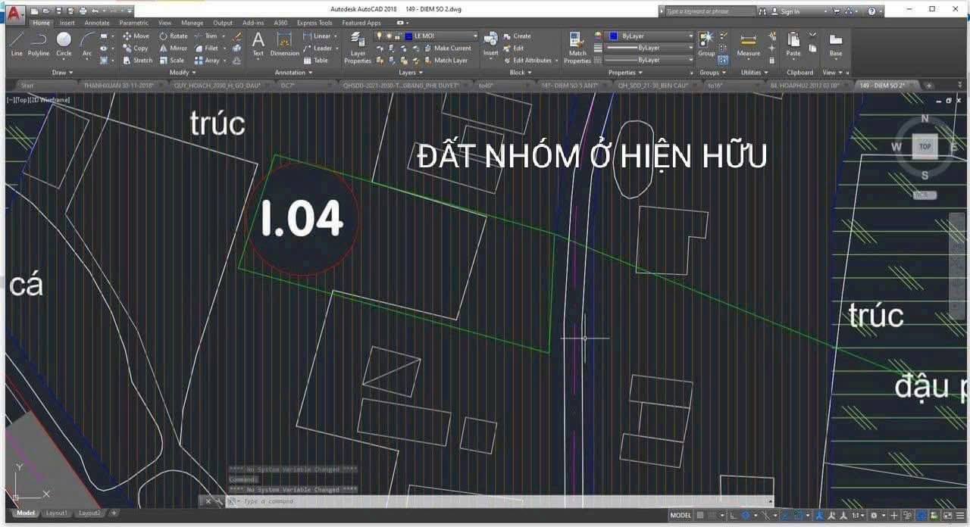Toggle grid display in the status bar

point(699,513)
